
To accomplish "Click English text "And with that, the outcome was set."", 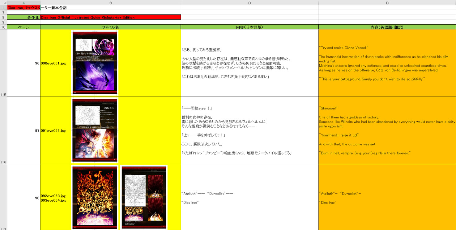I will (347, 144).
